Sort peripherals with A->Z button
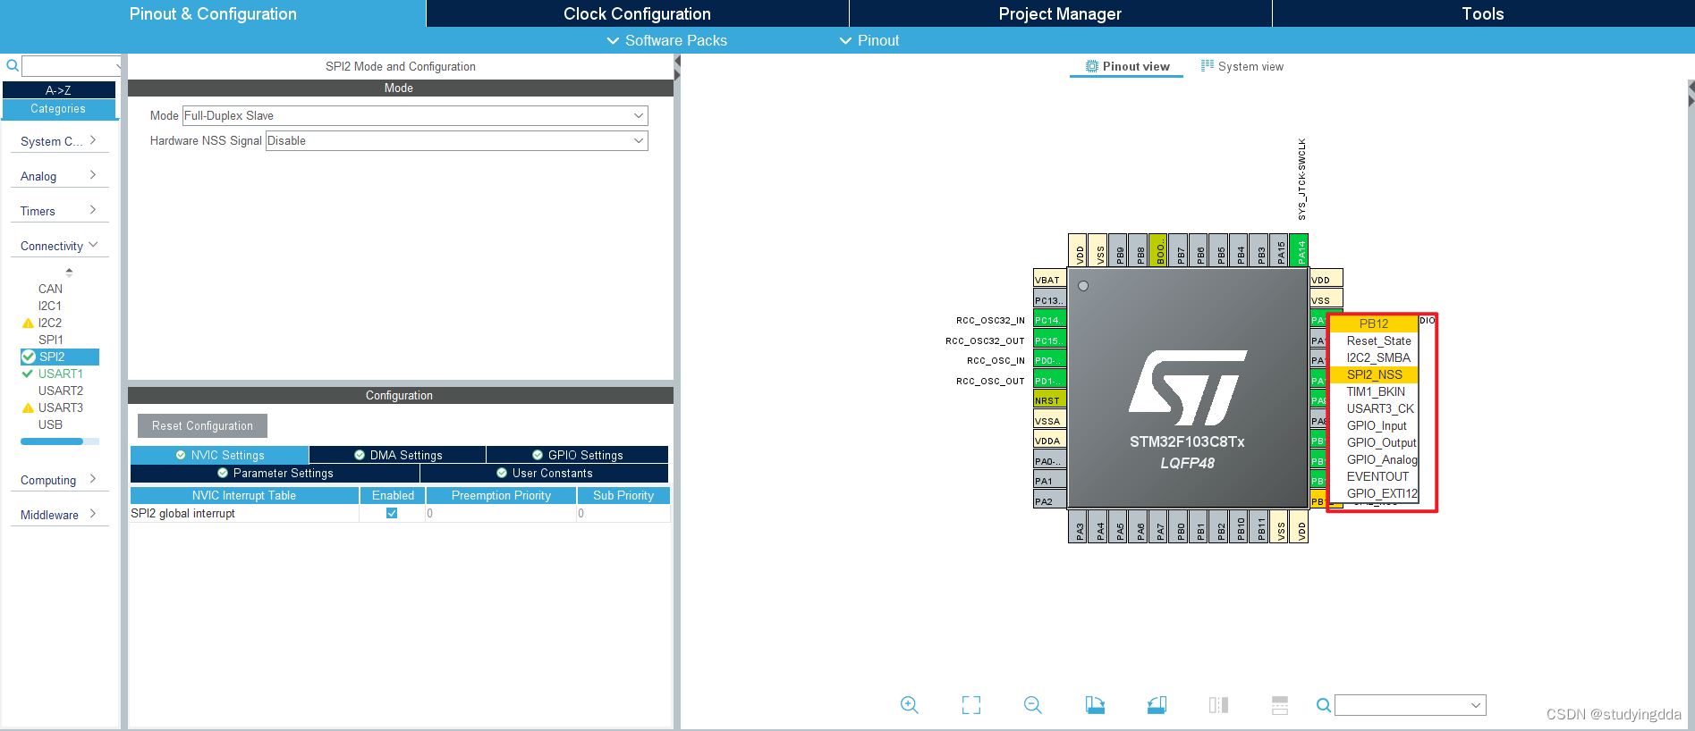Viewport: 1695px width, 731px height. (x=59, y=90)
